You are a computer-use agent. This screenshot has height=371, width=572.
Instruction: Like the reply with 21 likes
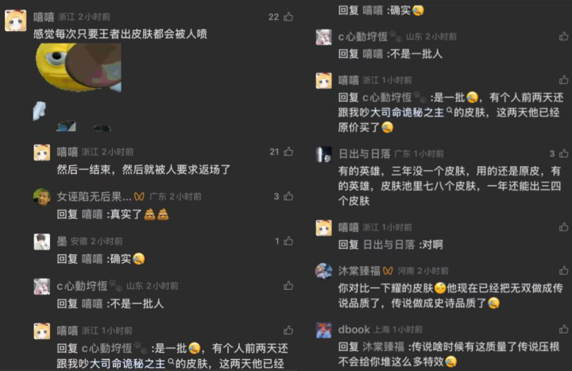tap(288, 152)
